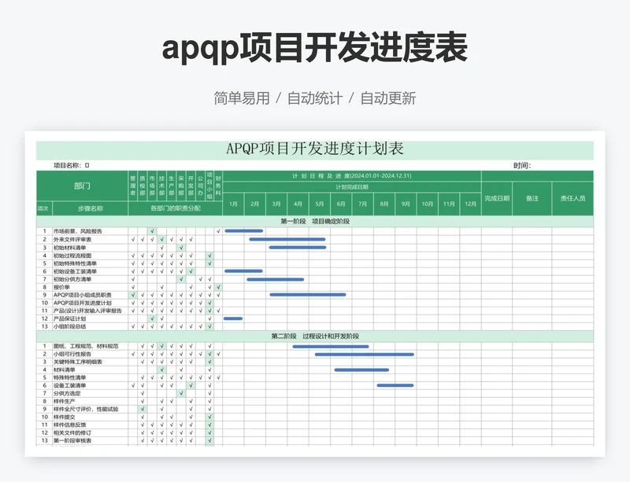
Task: Select the 各部门的职责分配 header cell
Action: point(175,208)
